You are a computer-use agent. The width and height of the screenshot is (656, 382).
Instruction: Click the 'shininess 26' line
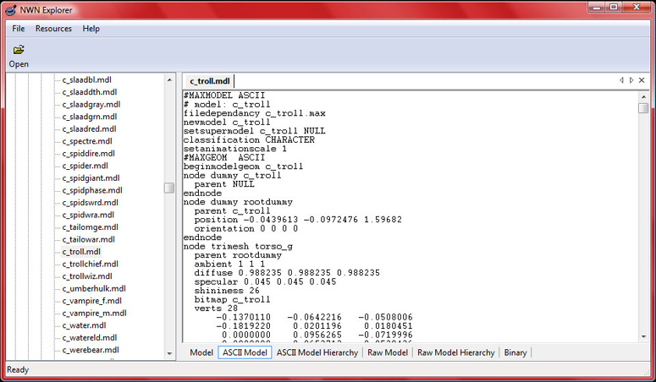[227, 291]
